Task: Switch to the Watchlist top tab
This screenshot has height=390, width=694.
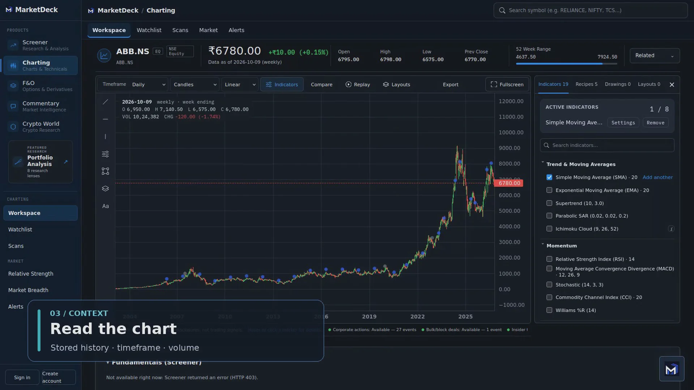Action: pyautogui.click(x=149, y=30)
